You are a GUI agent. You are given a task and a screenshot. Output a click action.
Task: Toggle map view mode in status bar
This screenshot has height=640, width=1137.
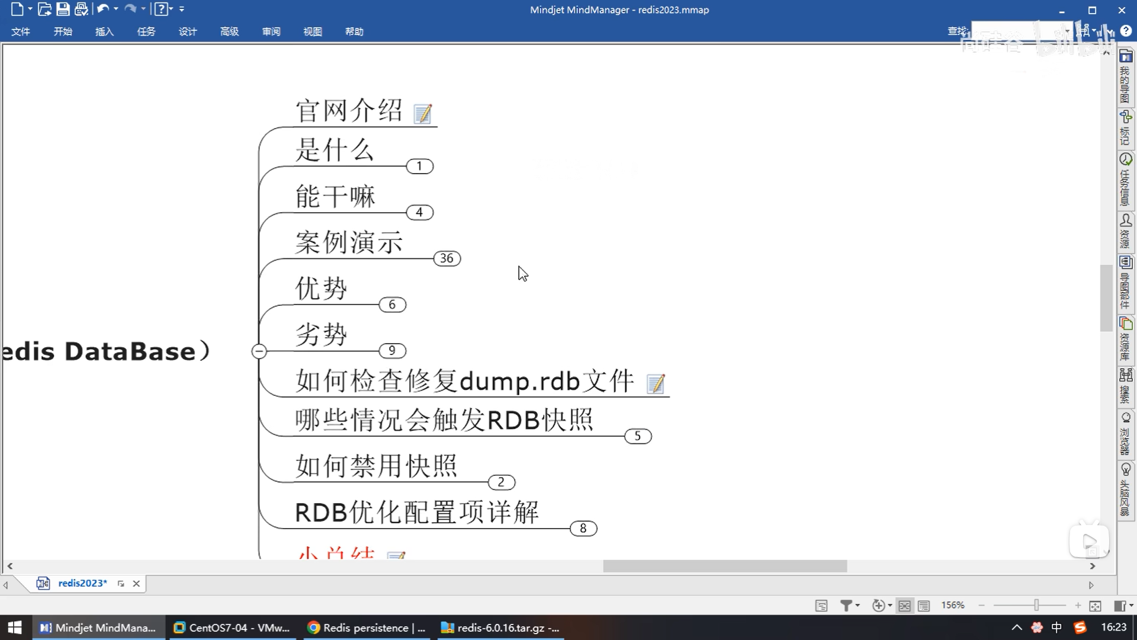click(904, 605)
